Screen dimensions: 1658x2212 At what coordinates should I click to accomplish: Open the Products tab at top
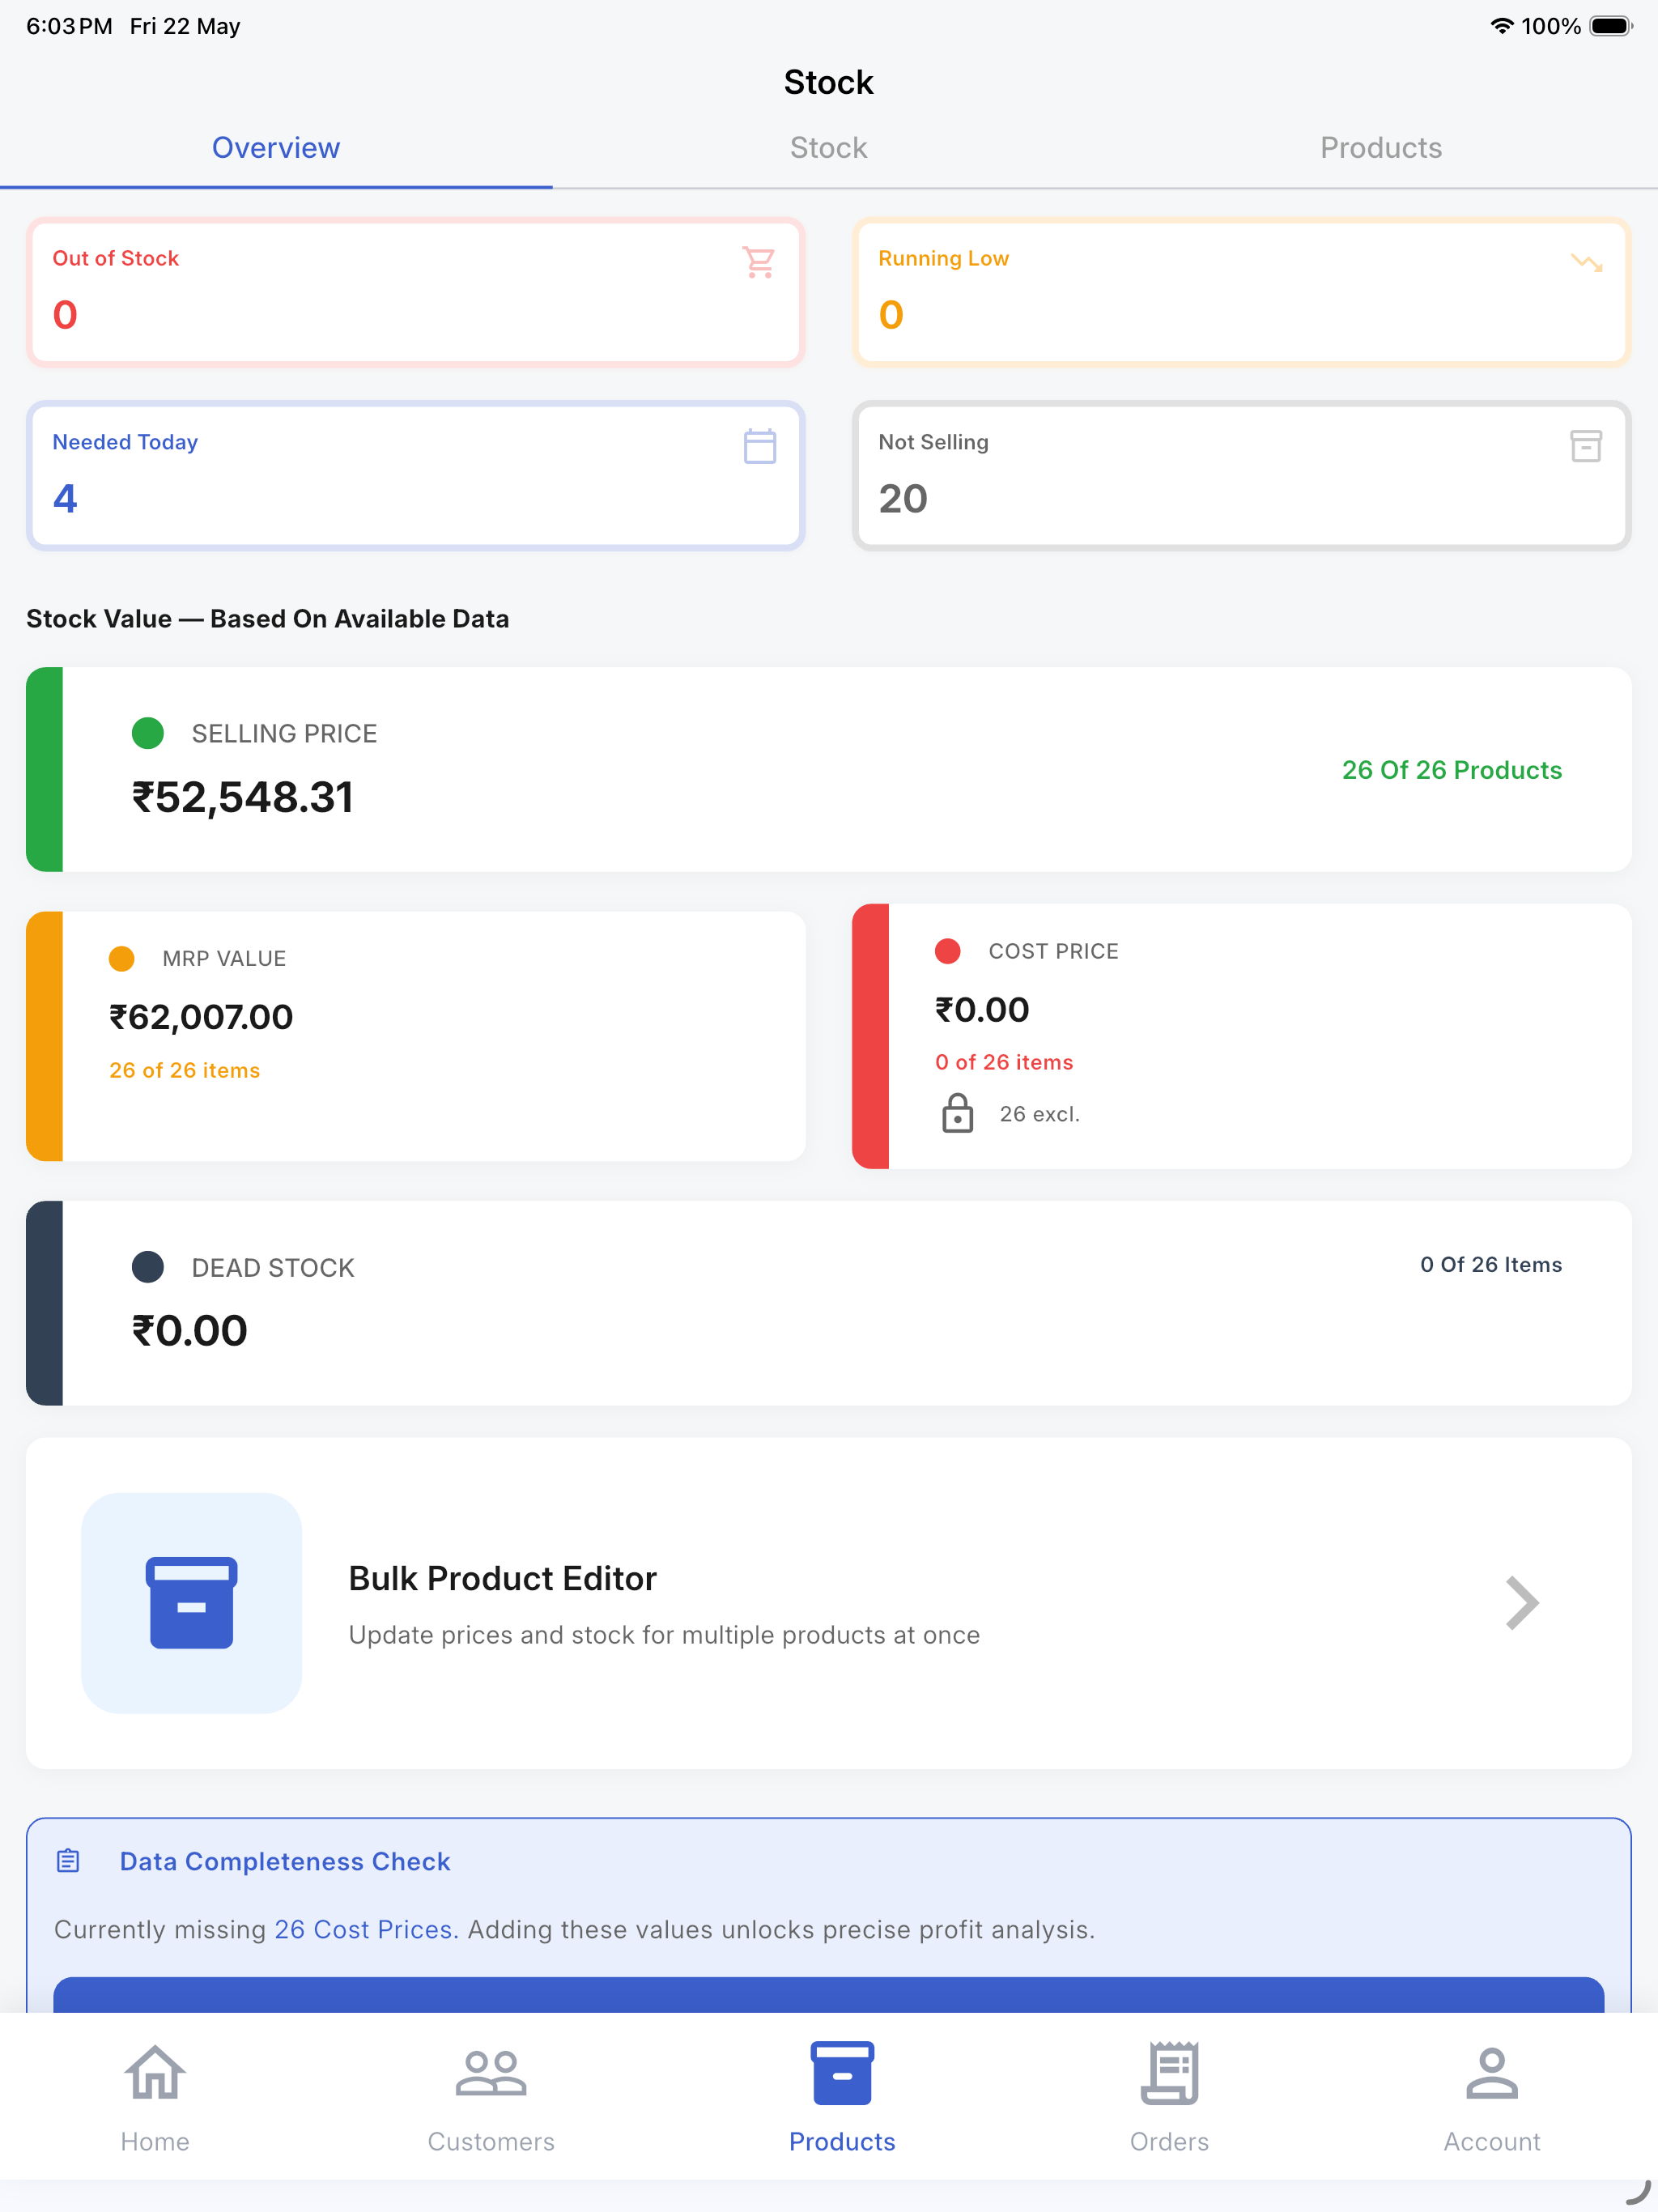click(1381, 148)
